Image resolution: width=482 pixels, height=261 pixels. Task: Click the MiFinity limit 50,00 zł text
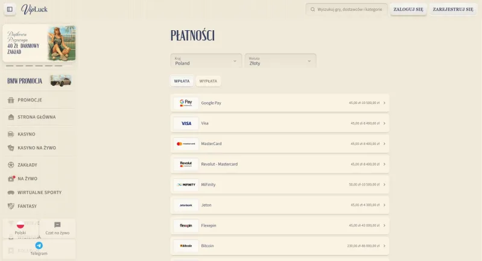tap(364, 185)
